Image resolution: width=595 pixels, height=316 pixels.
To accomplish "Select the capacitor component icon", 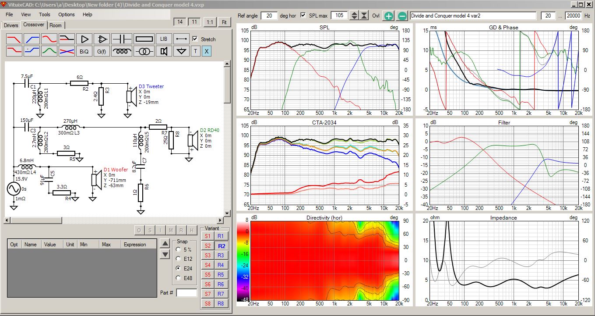I will (122, 39).
